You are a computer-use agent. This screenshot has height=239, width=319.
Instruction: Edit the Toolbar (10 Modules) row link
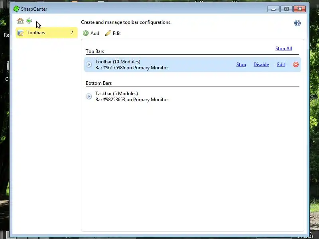[281, 65]
